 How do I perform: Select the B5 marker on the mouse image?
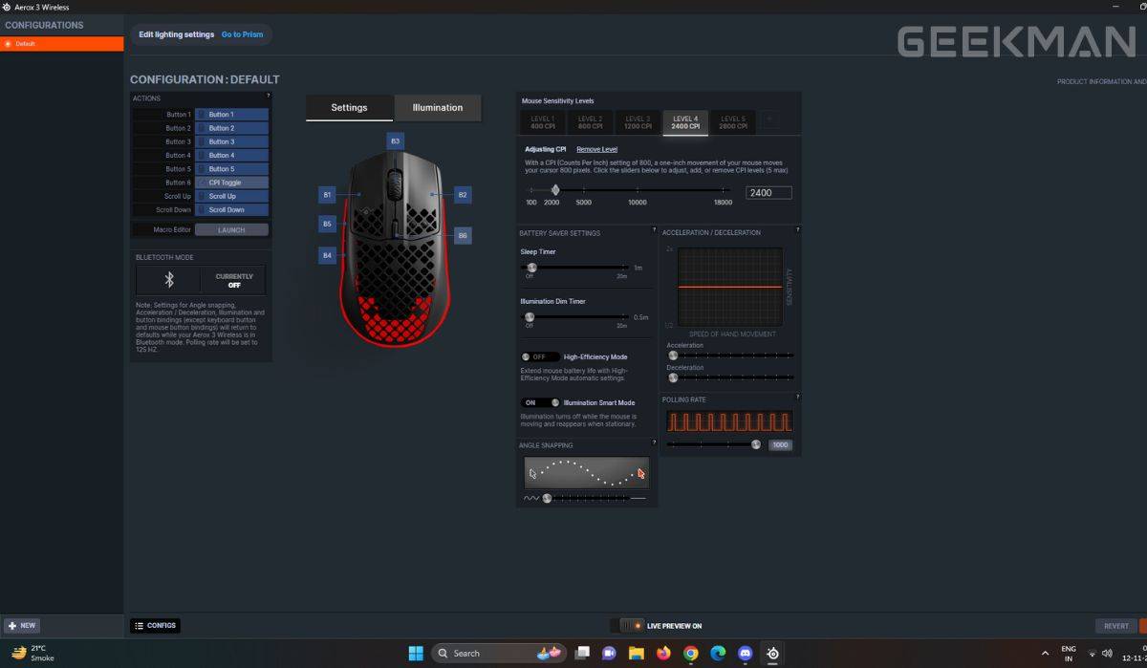[327, 224]
